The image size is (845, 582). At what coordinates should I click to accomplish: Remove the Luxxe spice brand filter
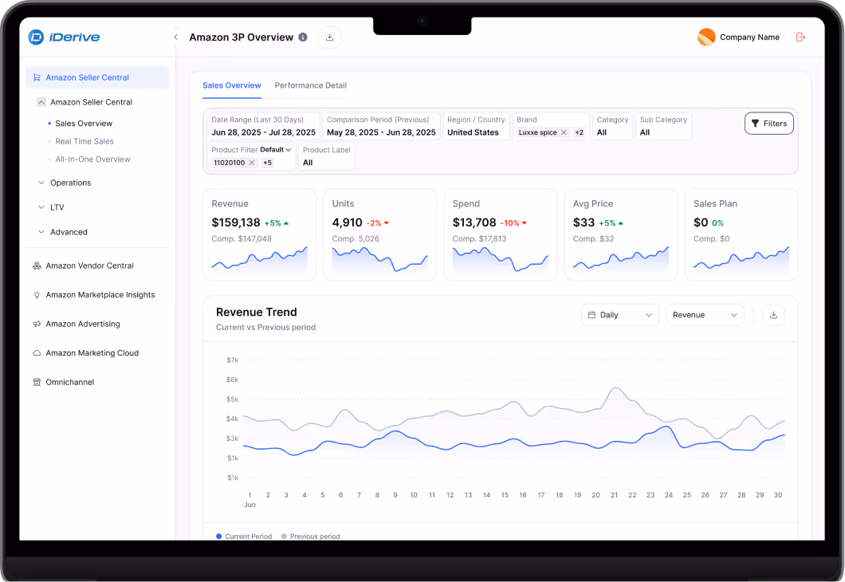pos(564,133)
